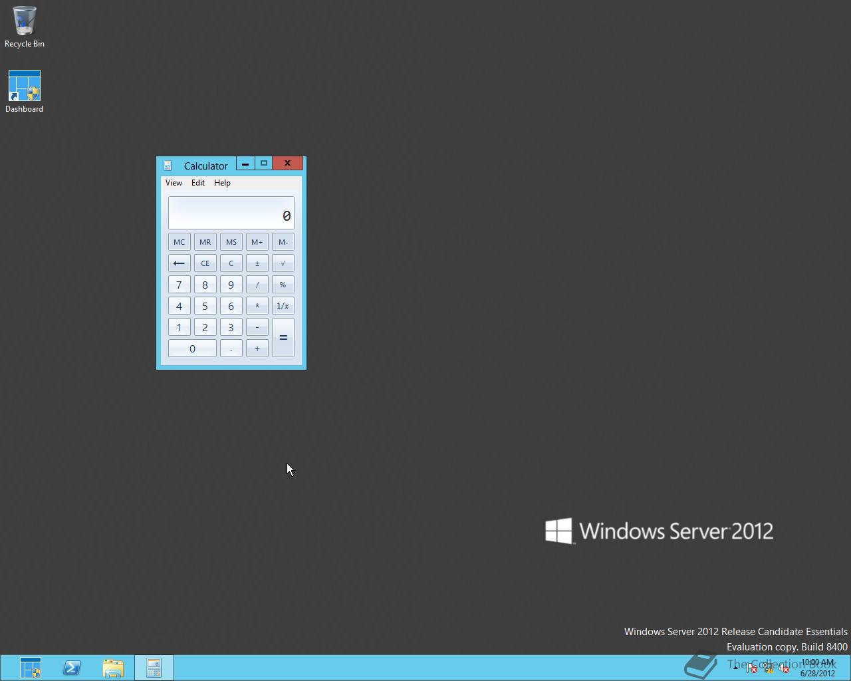The height and width of the screenshot is (681, 851).
Task: Click the plus (+) button
Action: (x=257, y=348)
